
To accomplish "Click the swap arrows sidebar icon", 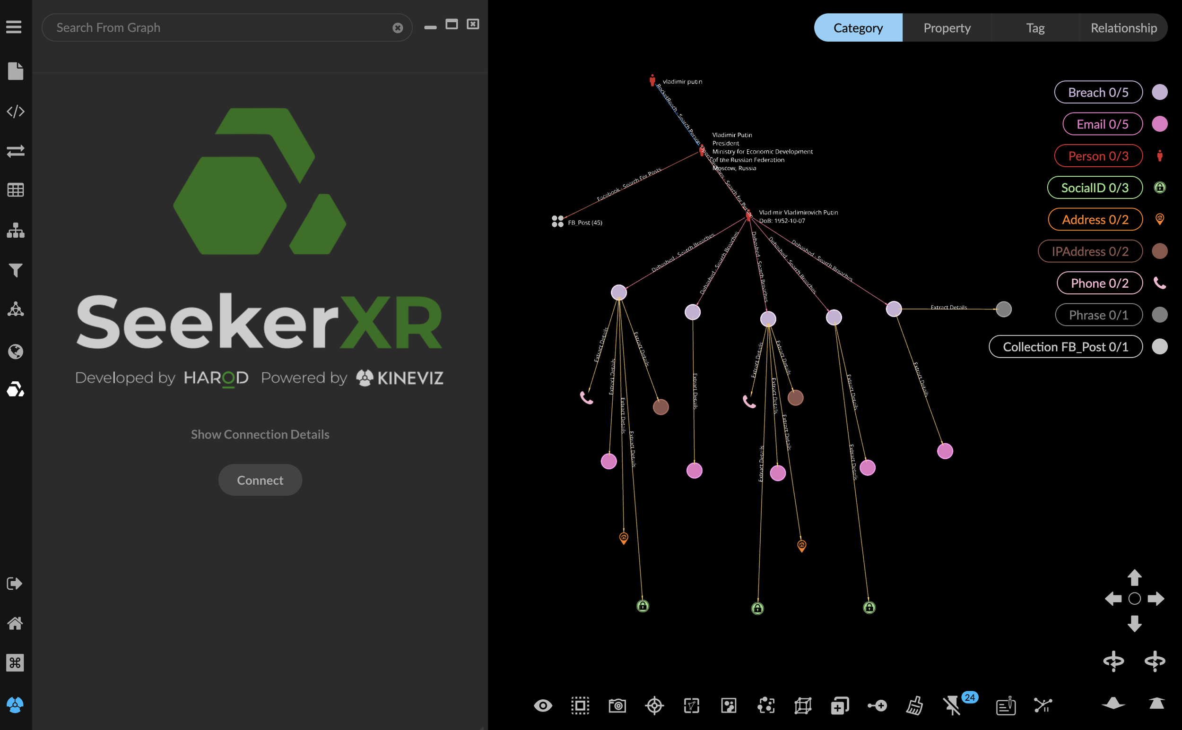I will [16, 151].
